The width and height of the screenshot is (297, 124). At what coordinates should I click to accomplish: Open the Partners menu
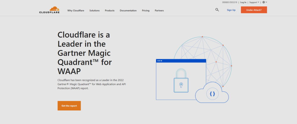click(x=159, y=11)
